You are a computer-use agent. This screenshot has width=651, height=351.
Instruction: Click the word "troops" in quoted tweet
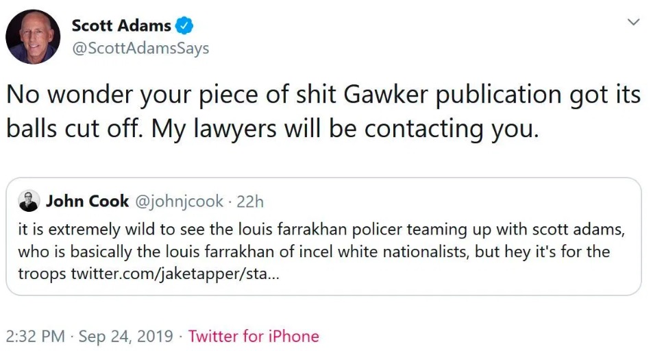(41, 275)
